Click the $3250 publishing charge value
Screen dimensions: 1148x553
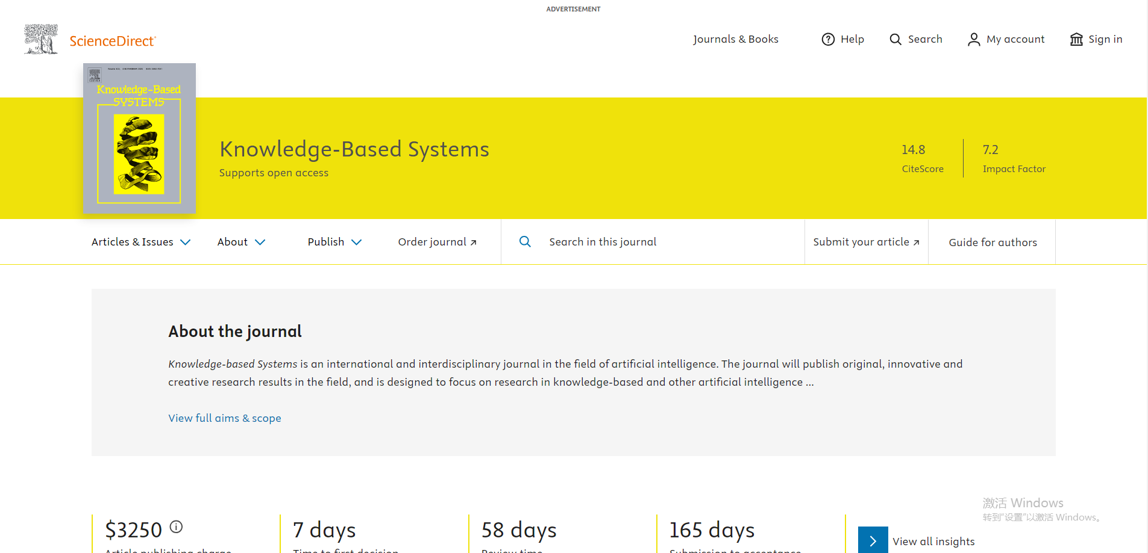coord(134,530)
